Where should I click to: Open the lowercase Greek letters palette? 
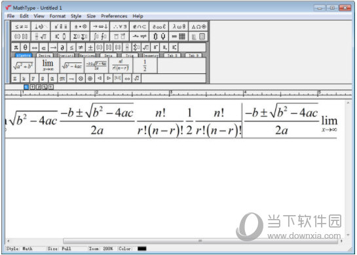pyautogui.click(x=179, y=27)
